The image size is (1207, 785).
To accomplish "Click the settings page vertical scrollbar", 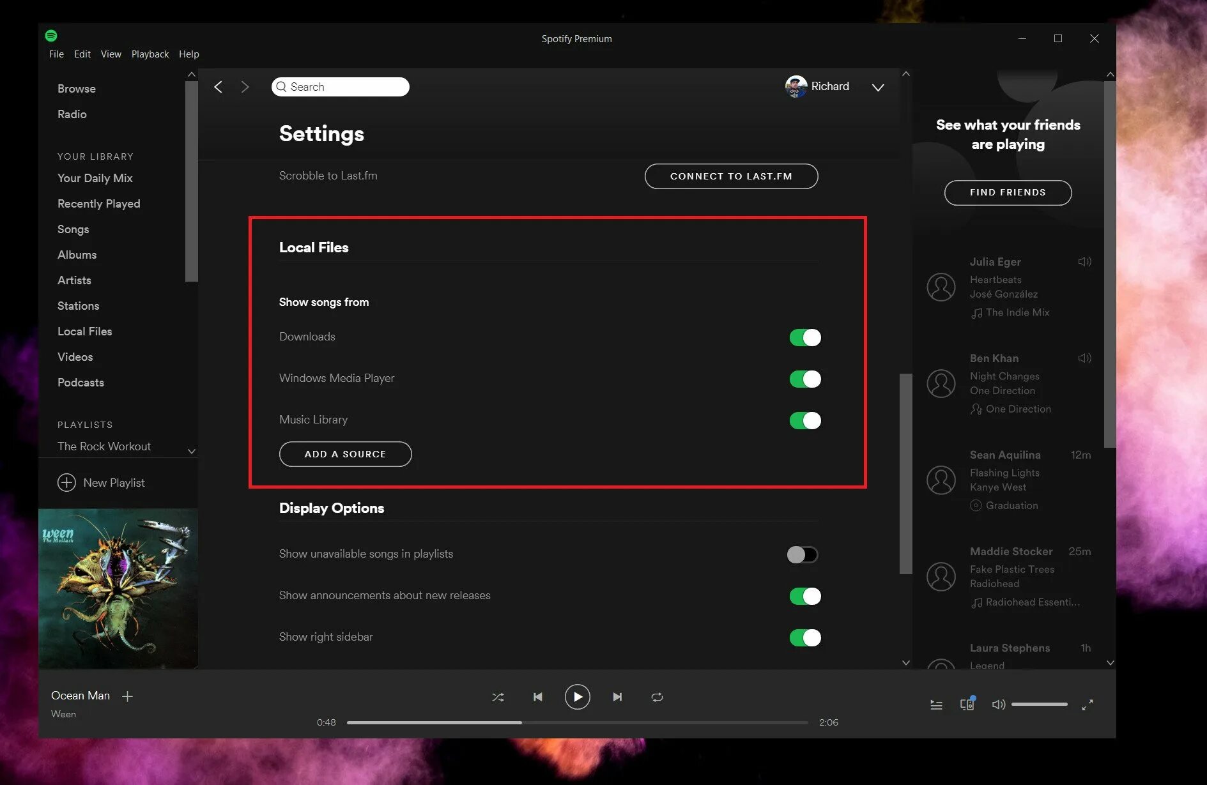I will pyautogui.click(x=906, y=474).
